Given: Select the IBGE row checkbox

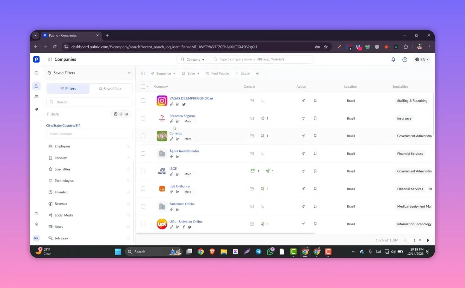Looking at the screenshot, I should (143, 171).
